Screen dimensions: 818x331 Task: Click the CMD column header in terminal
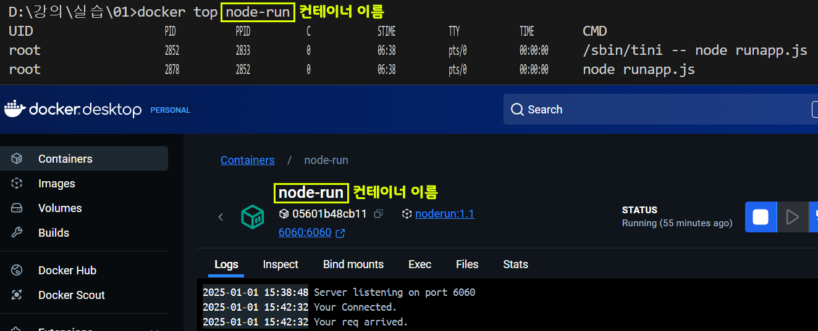click(x=595, y=31)
